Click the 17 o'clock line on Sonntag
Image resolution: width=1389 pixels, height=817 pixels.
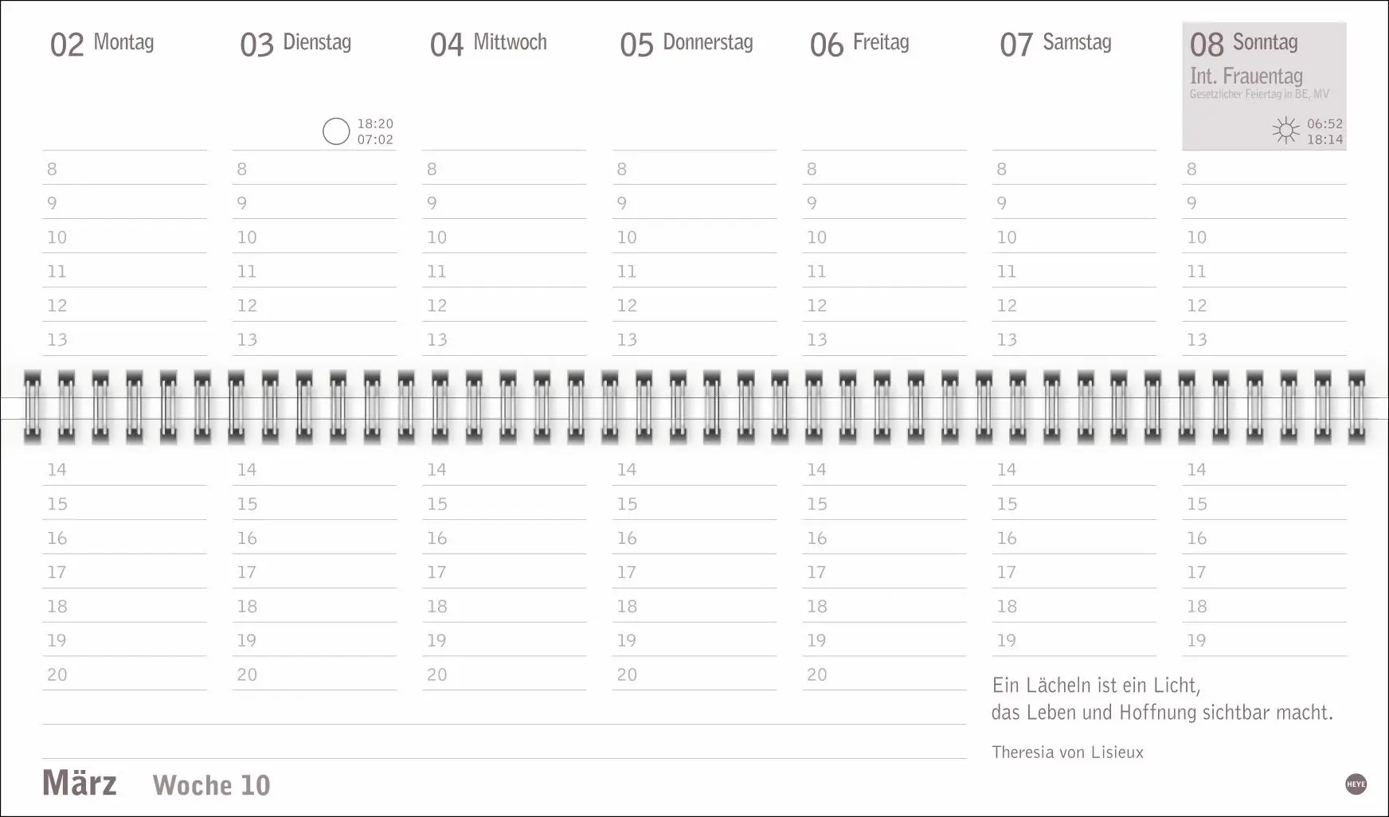(x=1264, y=573)
